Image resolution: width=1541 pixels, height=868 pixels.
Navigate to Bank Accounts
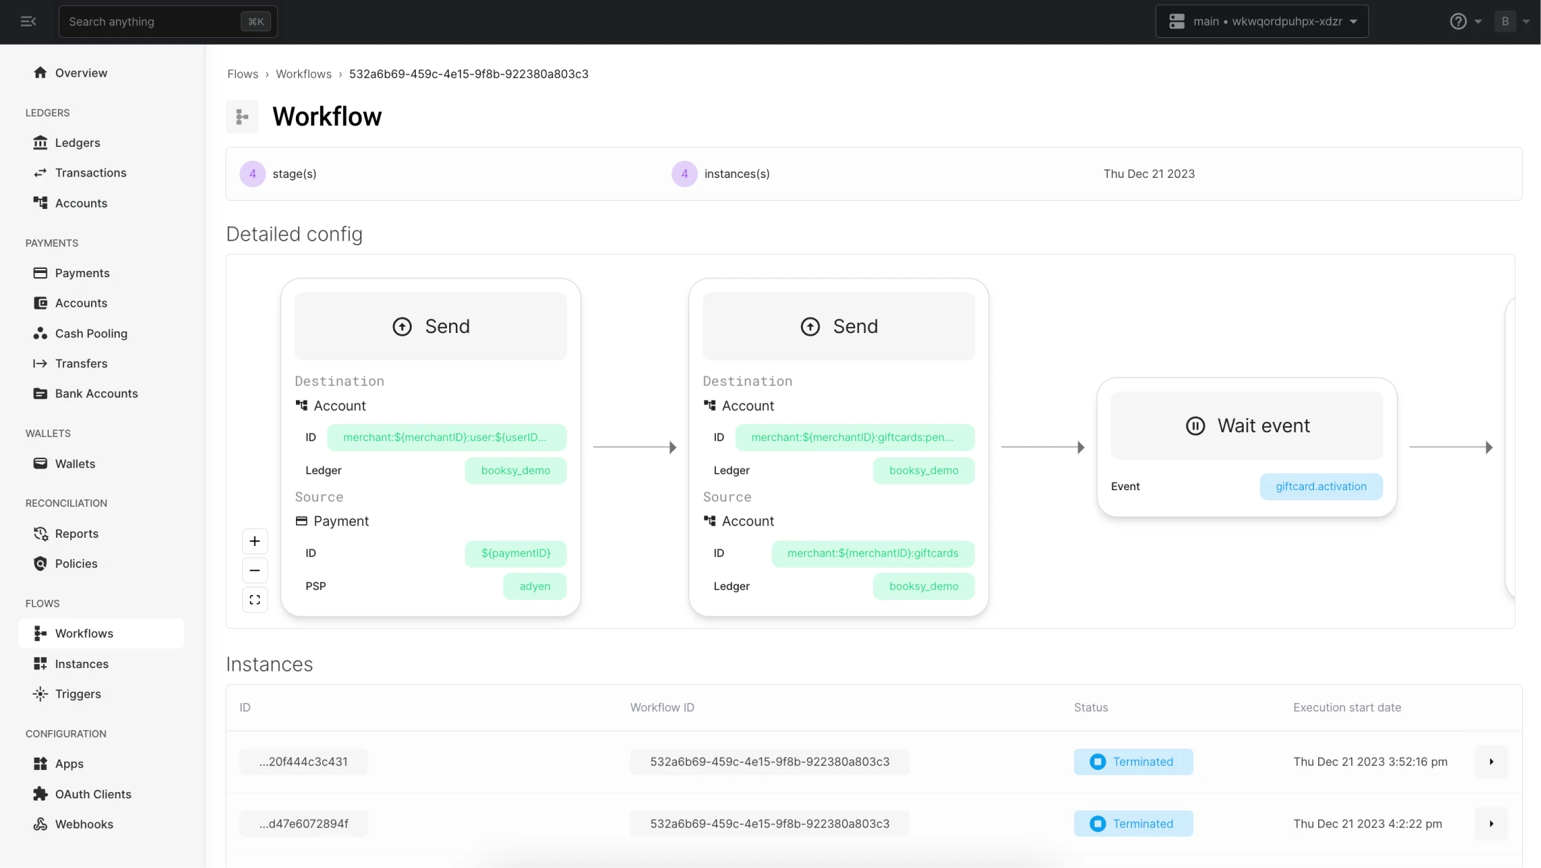coord(97,393)
